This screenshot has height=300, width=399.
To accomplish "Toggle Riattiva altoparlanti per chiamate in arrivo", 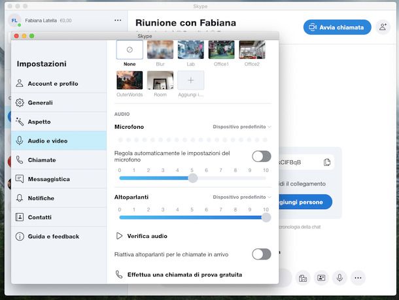I will click(262, 254).
